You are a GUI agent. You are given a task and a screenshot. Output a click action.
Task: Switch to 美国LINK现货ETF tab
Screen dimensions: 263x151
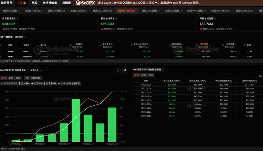tap(151, 10)
